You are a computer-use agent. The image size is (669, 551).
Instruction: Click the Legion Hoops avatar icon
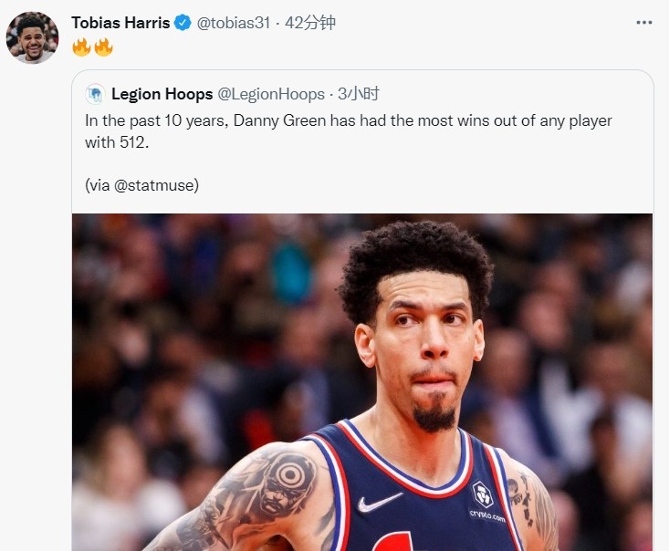[95, 94]
